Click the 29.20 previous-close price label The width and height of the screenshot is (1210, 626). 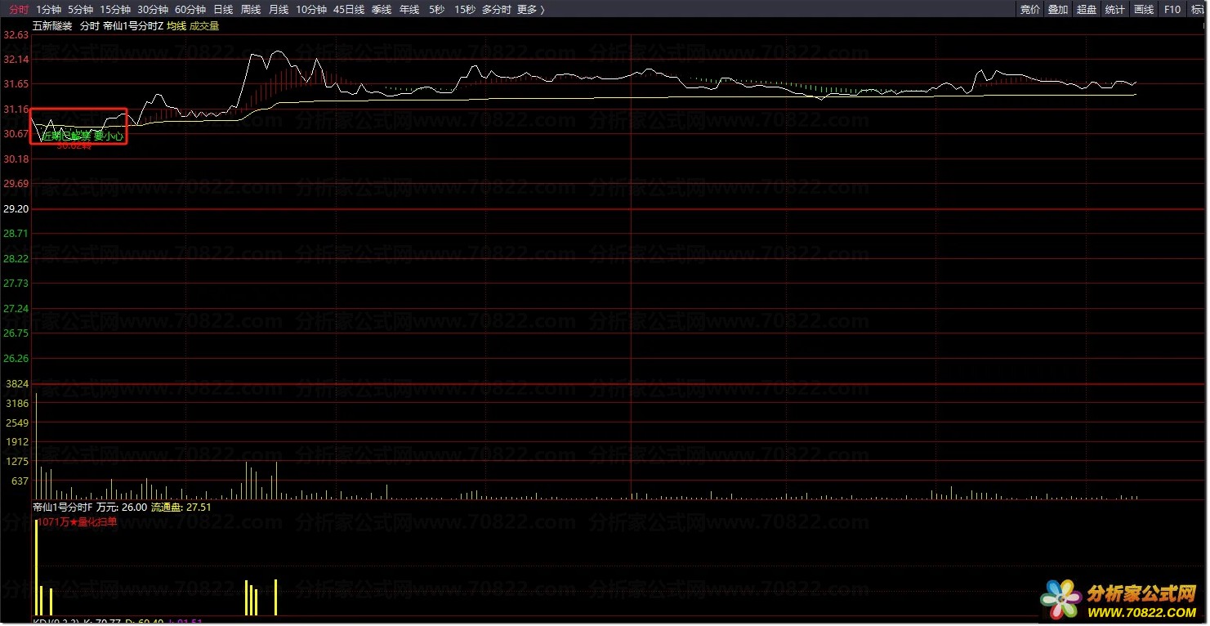[16, 209]
